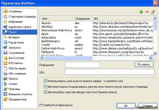Click the Основные checkmark icon

coord(5,11)
